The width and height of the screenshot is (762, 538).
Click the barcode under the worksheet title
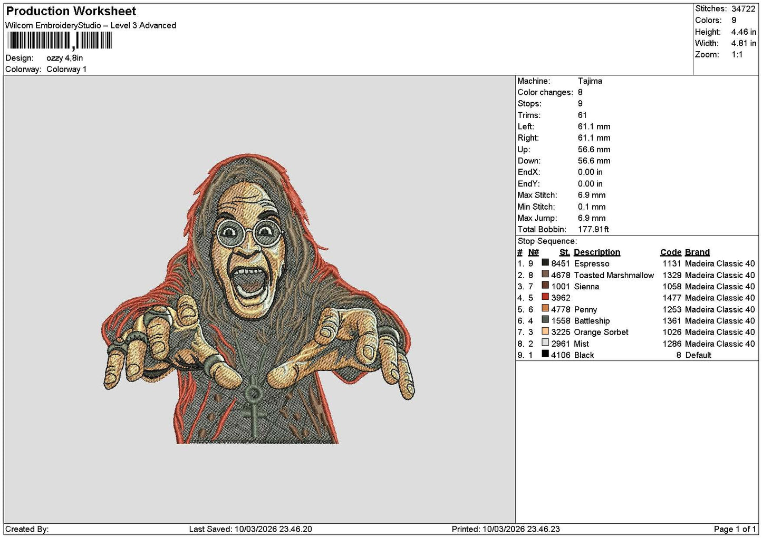(60, 41)
